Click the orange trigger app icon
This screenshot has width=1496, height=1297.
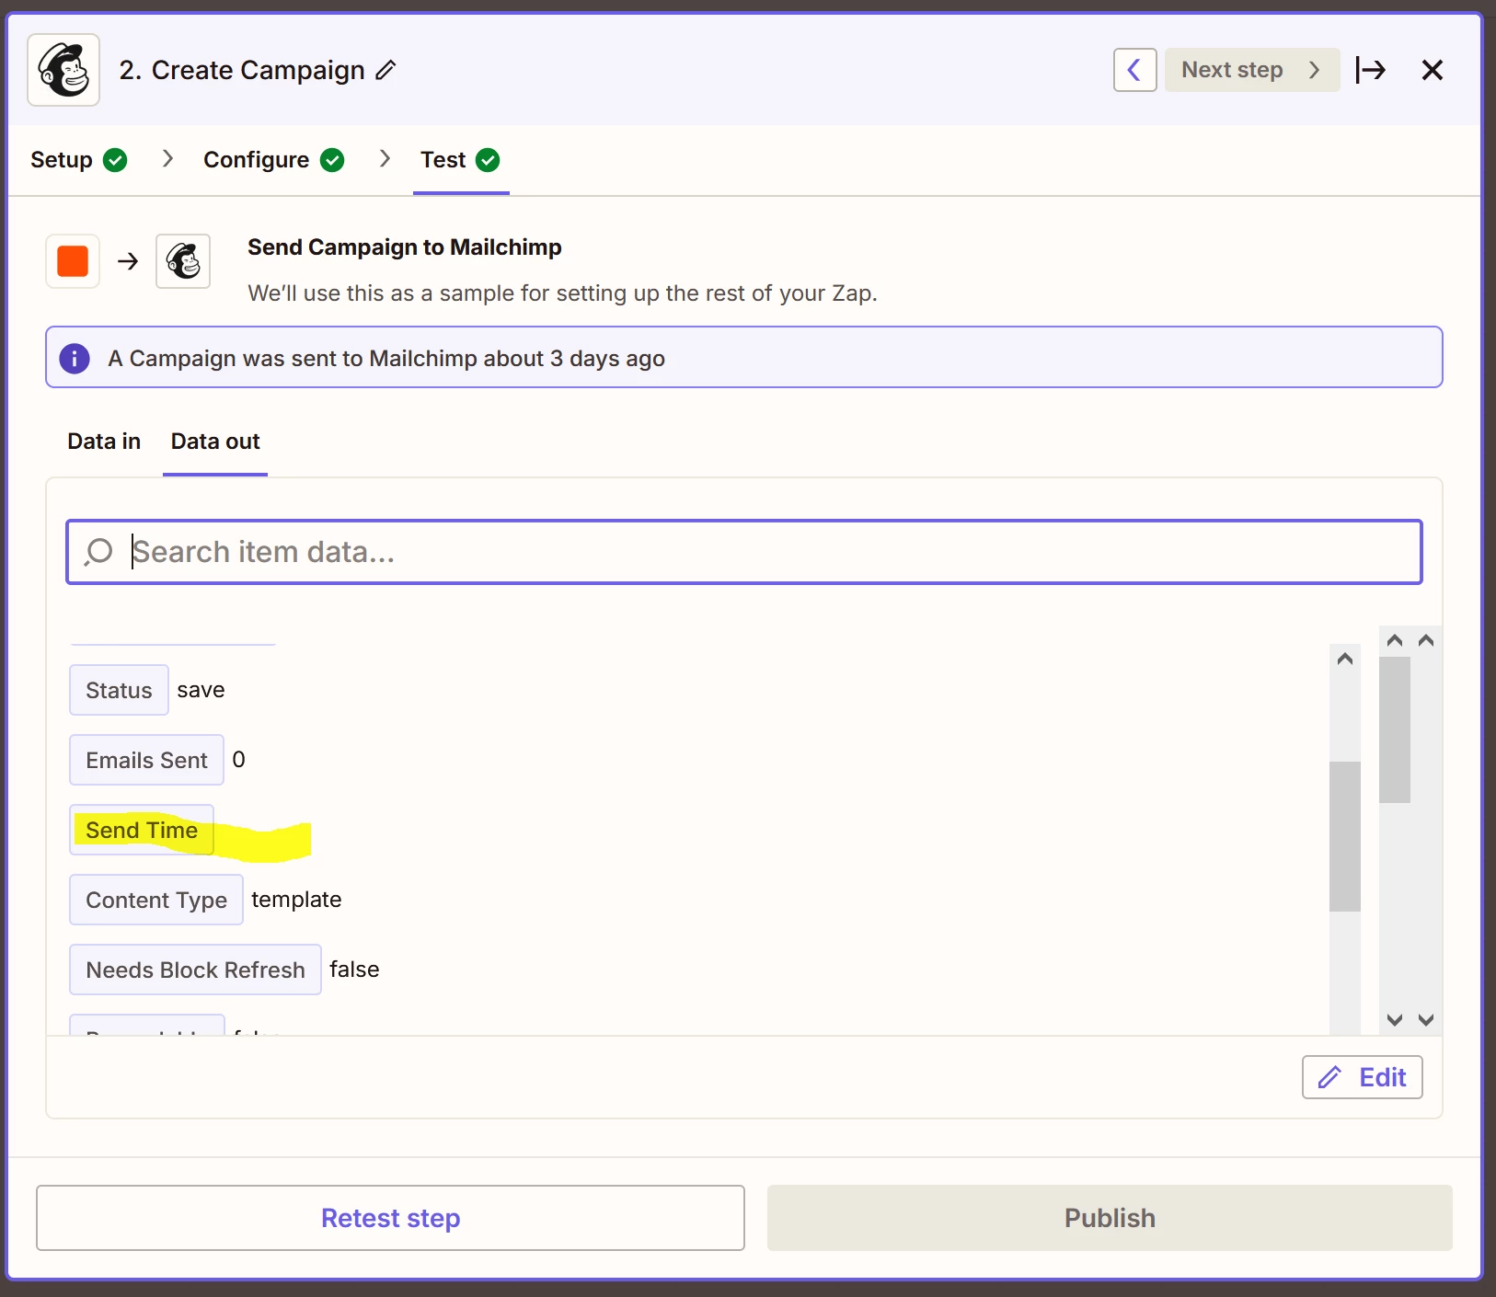73,261
